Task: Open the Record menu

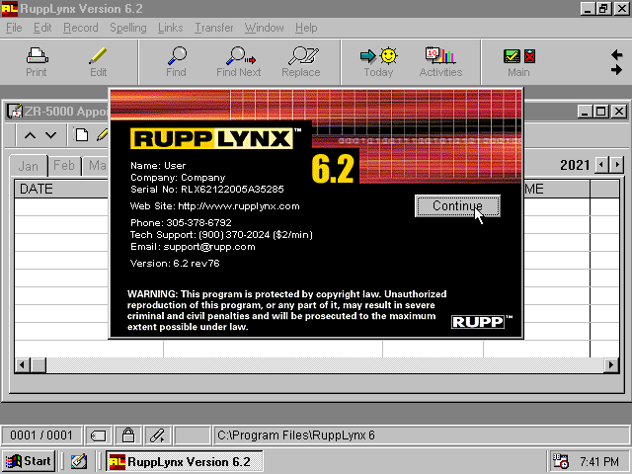Action: (81, 28)
